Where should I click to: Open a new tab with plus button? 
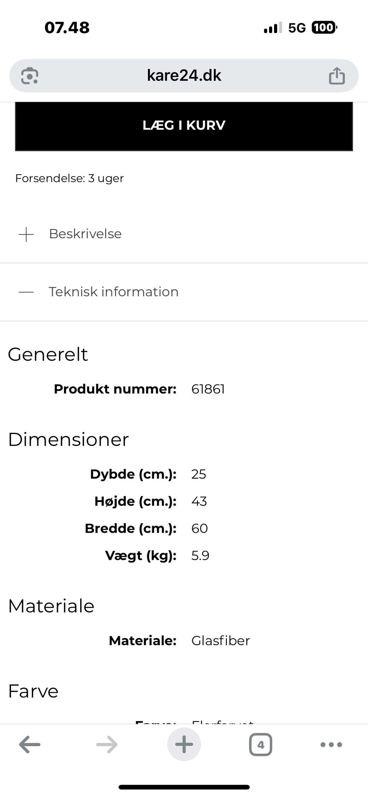click(184, 744)
